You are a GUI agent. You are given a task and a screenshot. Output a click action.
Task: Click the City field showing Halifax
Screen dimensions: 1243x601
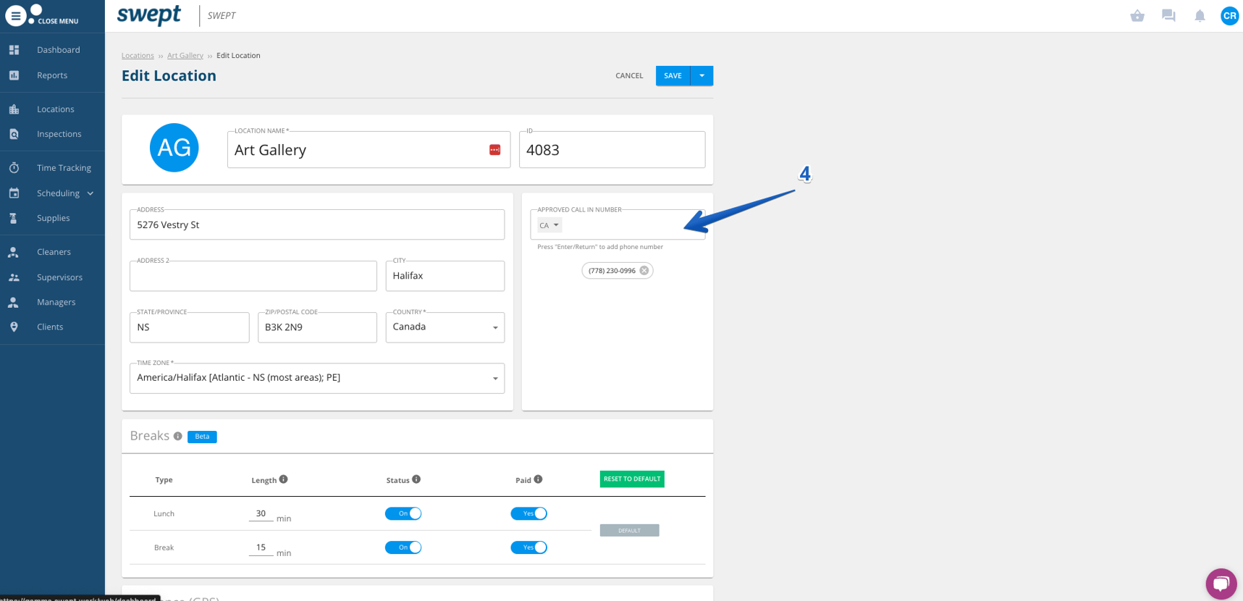[x=445, y=276]
